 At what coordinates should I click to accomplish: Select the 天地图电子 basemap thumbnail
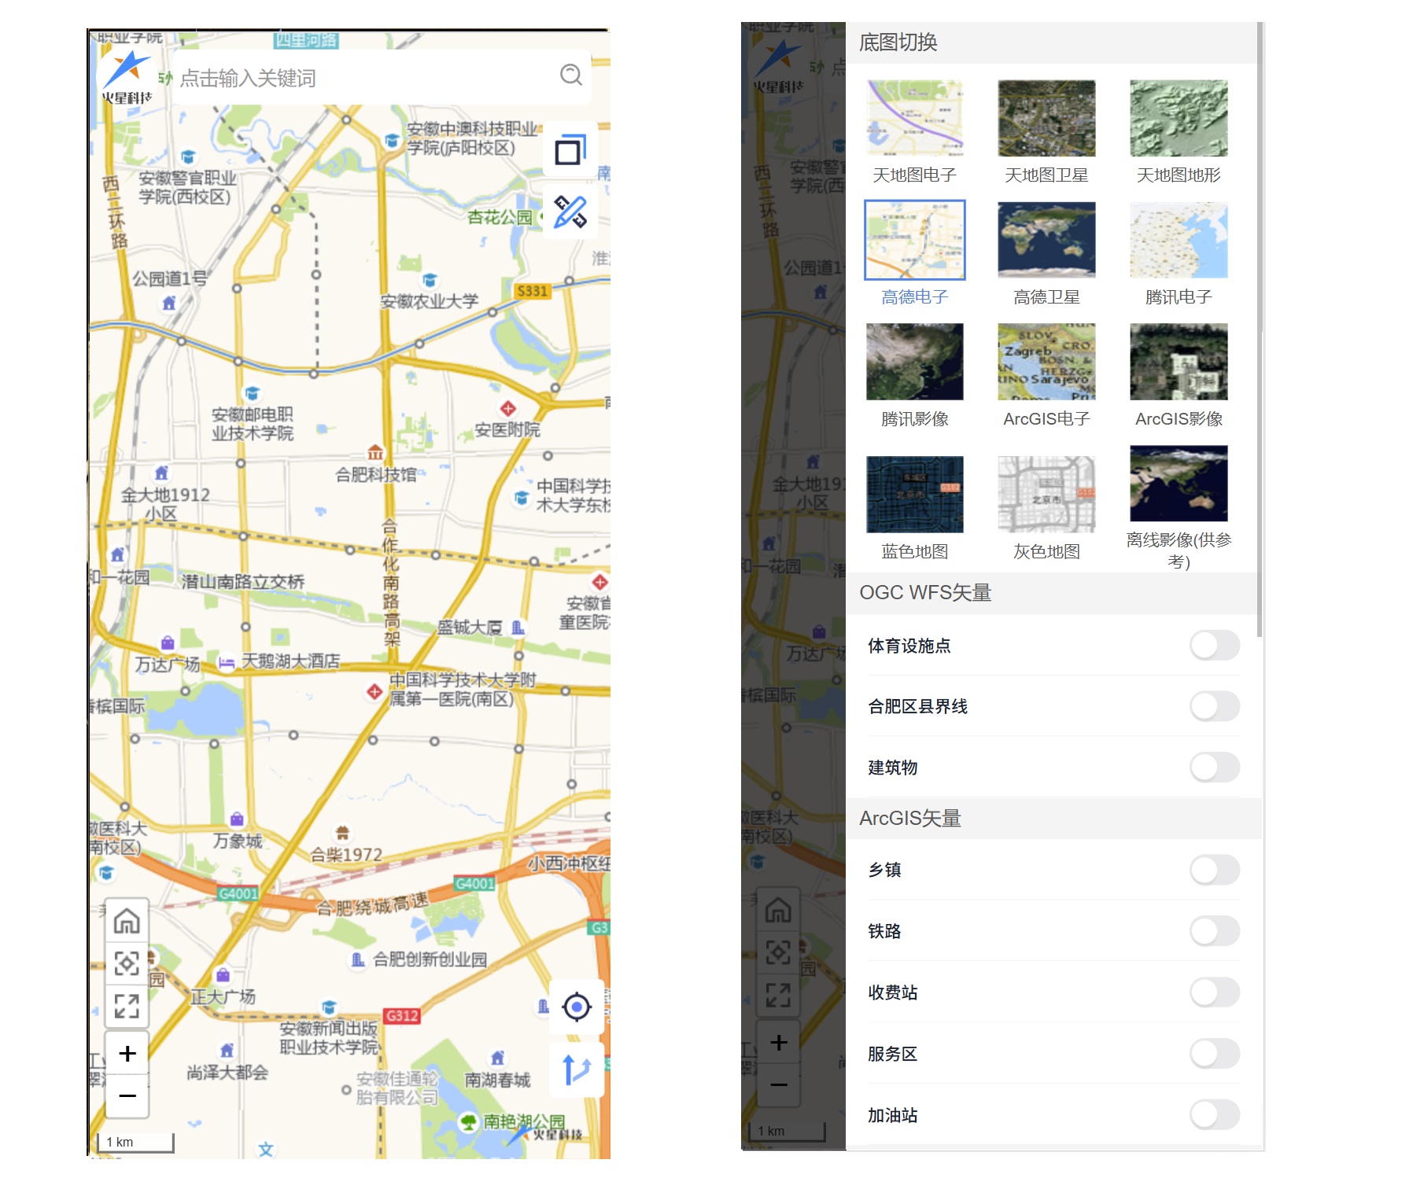pos(914,118)
